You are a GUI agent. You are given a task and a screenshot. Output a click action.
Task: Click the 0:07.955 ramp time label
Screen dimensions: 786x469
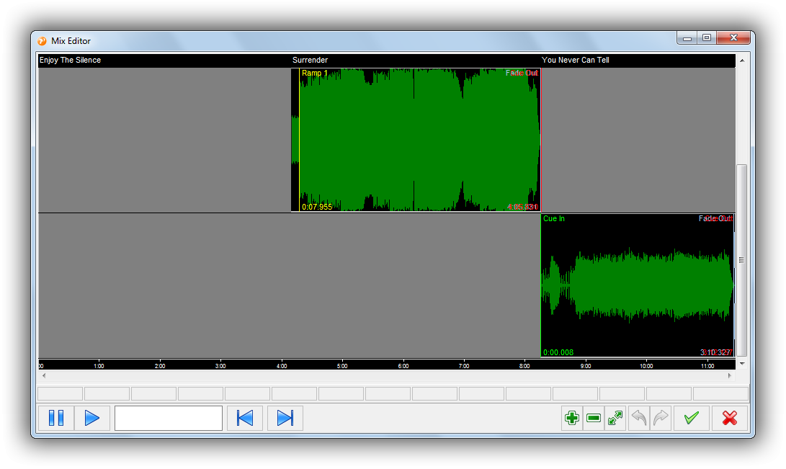[x=317, y=207]
